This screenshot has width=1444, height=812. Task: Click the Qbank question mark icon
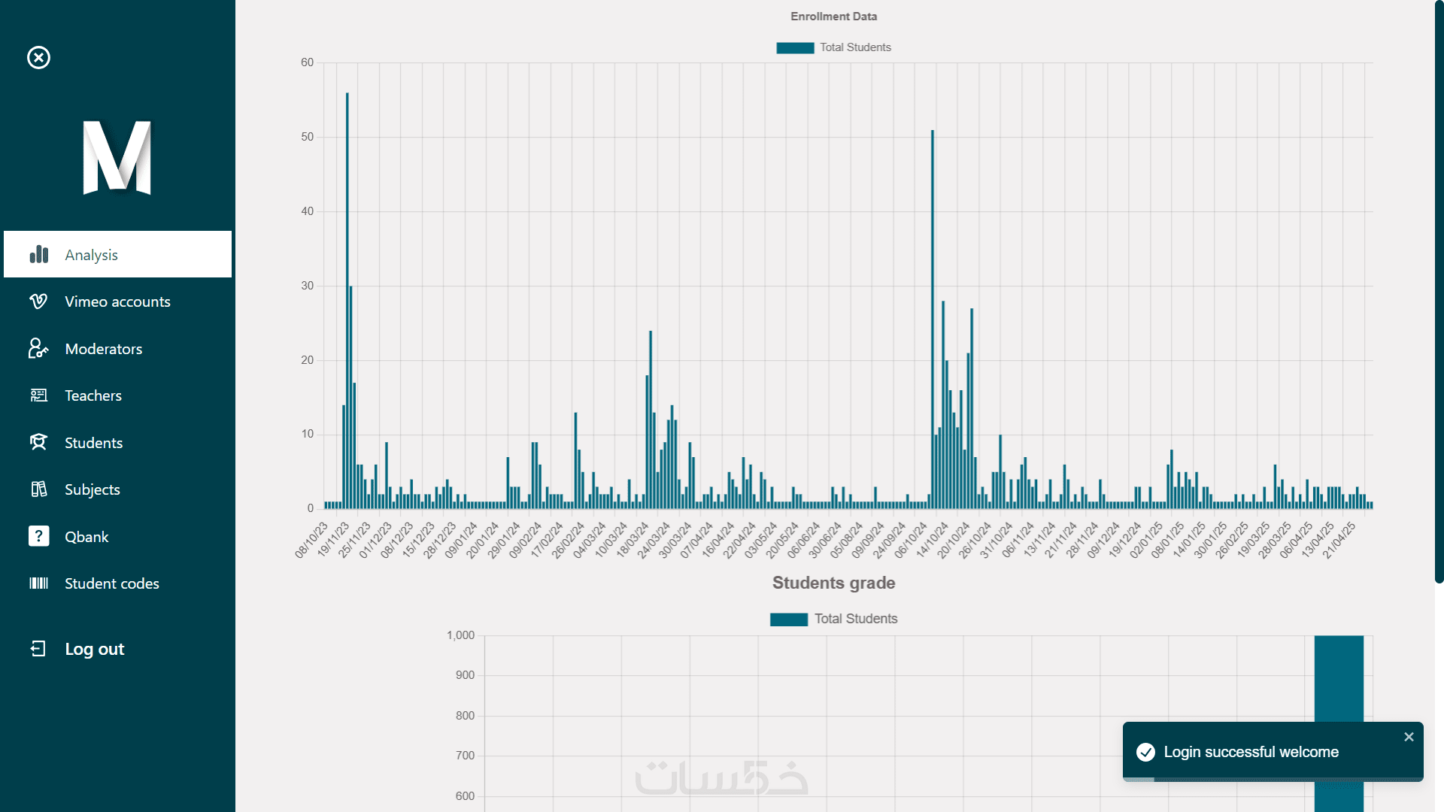(x=38, y=536)
